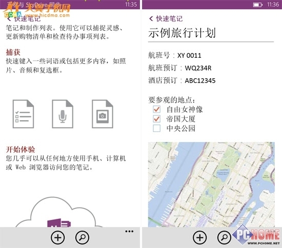282x248 pixels.
Task: Uncheck the 帝国大厦 checkbox
Action: [x=157, y=119]
